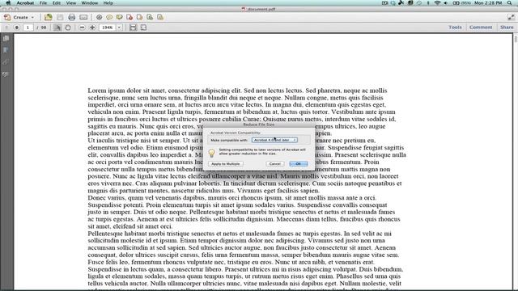The width and height of the screenshot is (518, 291).
Task: Show signatures panel in sidebar
Action: 6,74
